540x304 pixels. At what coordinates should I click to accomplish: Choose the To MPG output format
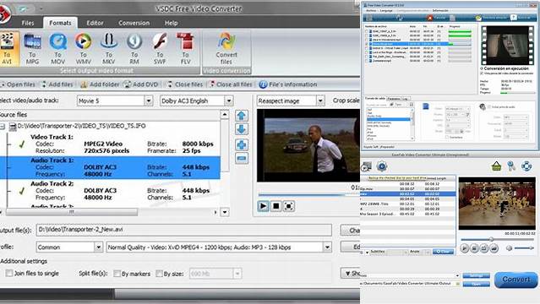(x=32, y=48)
